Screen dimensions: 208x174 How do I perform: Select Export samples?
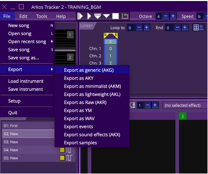click(x=92, y=143)
